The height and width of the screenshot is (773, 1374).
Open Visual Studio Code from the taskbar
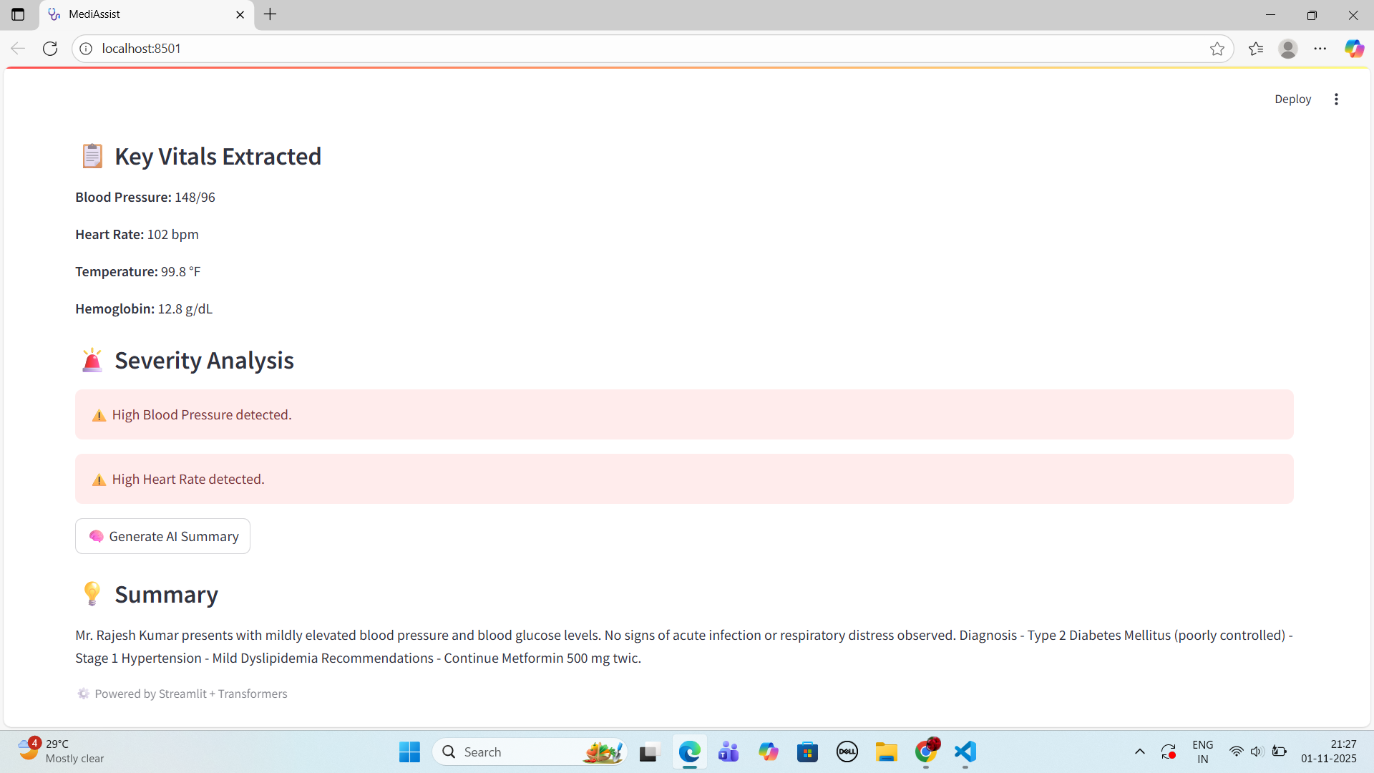(x=965, y=752)
